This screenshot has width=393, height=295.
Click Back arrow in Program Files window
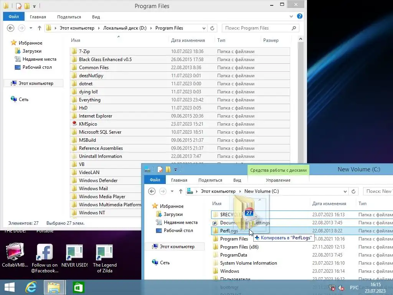click(x=10, y=28)
